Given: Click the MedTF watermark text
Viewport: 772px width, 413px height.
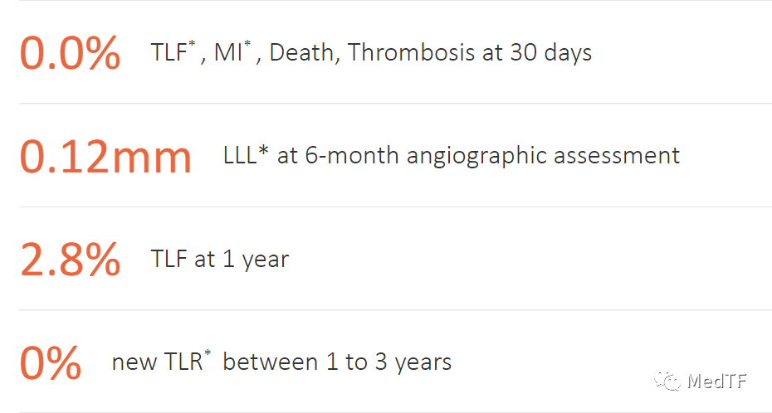Looking at the screenshot, I should click(x=717, y=381).
